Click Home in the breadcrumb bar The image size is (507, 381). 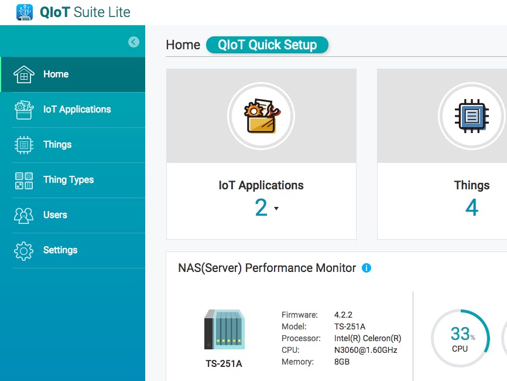183,45
